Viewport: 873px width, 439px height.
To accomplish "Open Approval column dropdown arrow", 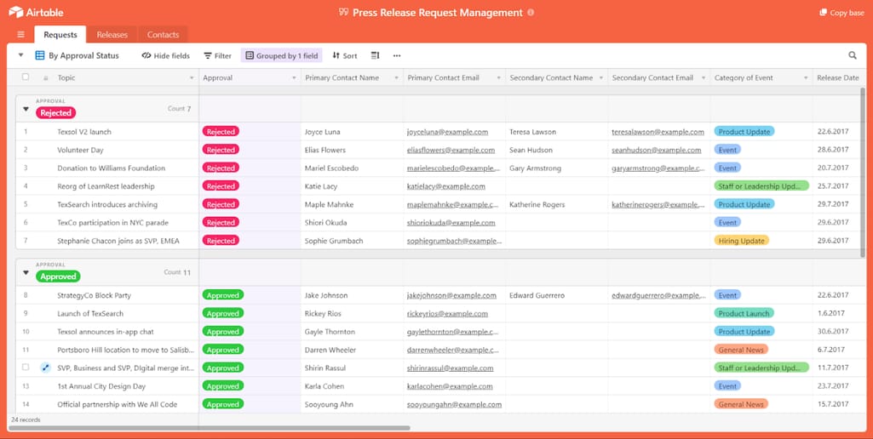I will click(294, 78).
